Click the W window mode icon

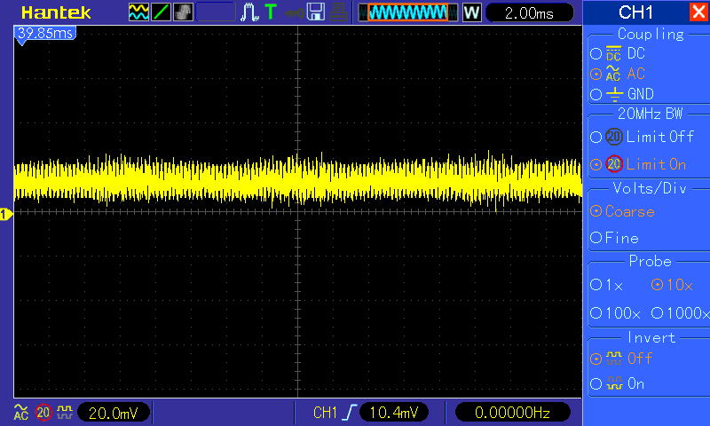click(x=471, y=12)
